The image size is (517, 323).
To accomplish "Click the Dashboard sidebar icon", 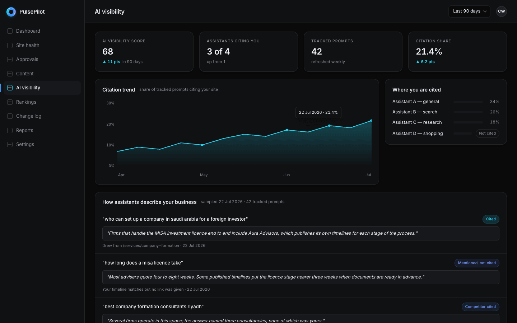I will [10, 31].
